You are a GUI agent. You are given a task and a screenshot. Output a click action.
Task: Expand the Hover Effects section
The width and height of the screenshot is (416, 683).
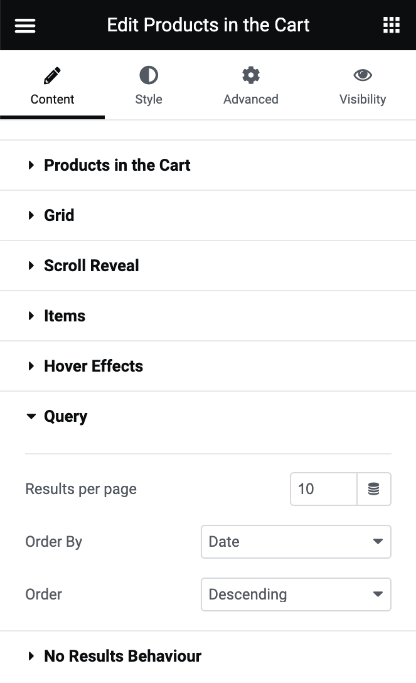coord(93,366)
